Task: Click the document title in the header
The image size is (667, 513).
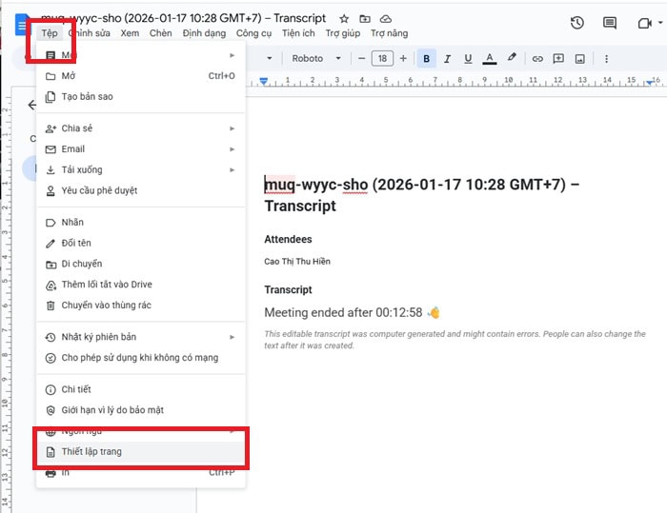Action: tap(183, 18)
